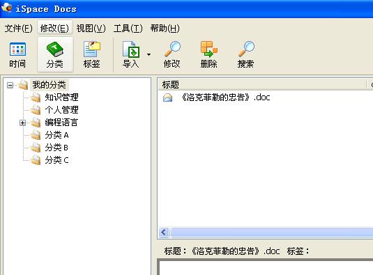Click inside the document preview text area
373x275 pixels.
click(x=266, y=268)
